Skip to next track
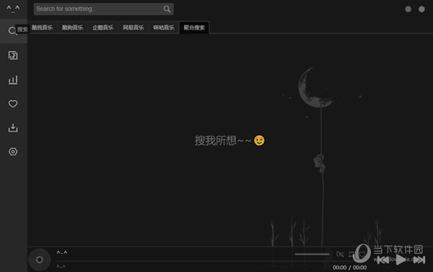This screenshot has width=433, height=272. click(419, 260)
